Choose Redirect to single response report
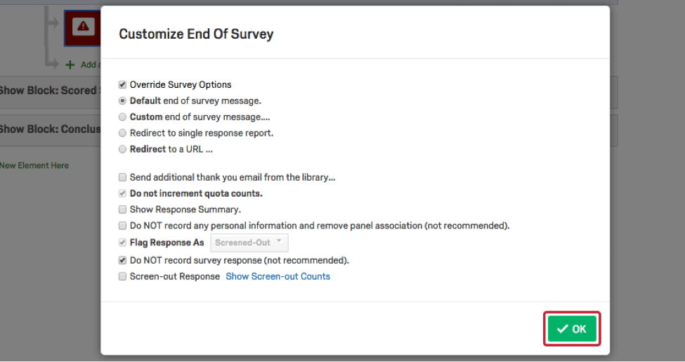The height and width of the screenshot is (362, 685). coord(123,134)
